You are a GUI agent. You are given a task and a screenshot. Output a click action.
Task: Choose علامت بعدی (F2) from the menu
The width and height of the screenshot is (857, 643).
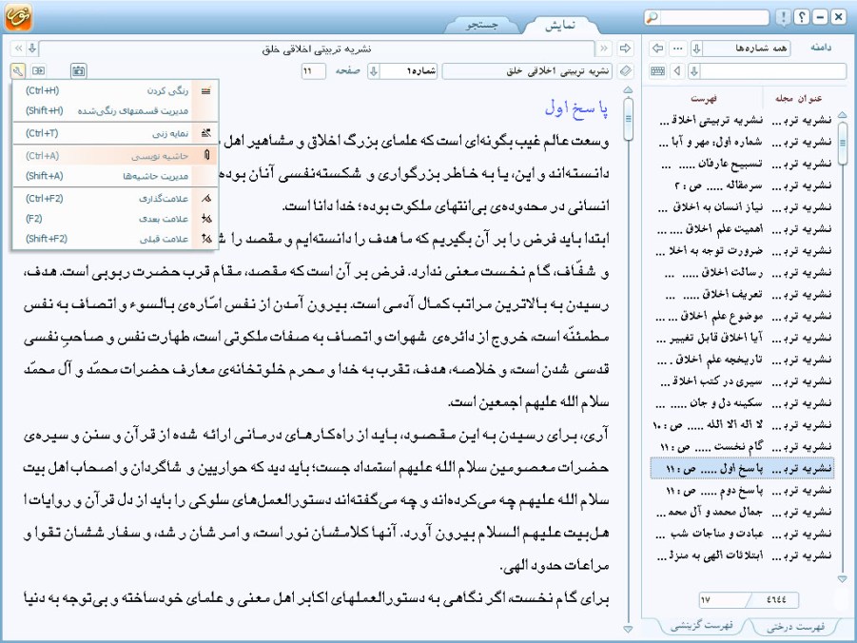click(x=115, y=218)
